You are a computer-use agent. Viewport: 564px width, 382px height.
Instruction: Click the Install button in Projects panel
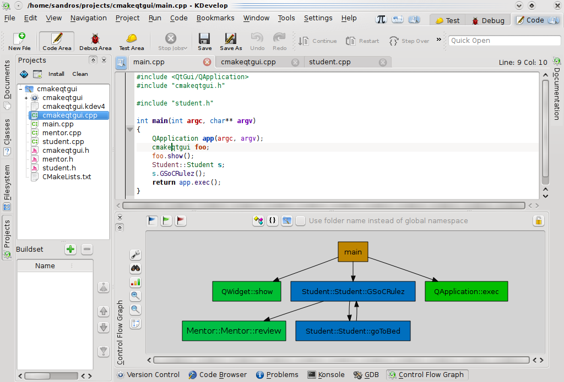(56, 74)
